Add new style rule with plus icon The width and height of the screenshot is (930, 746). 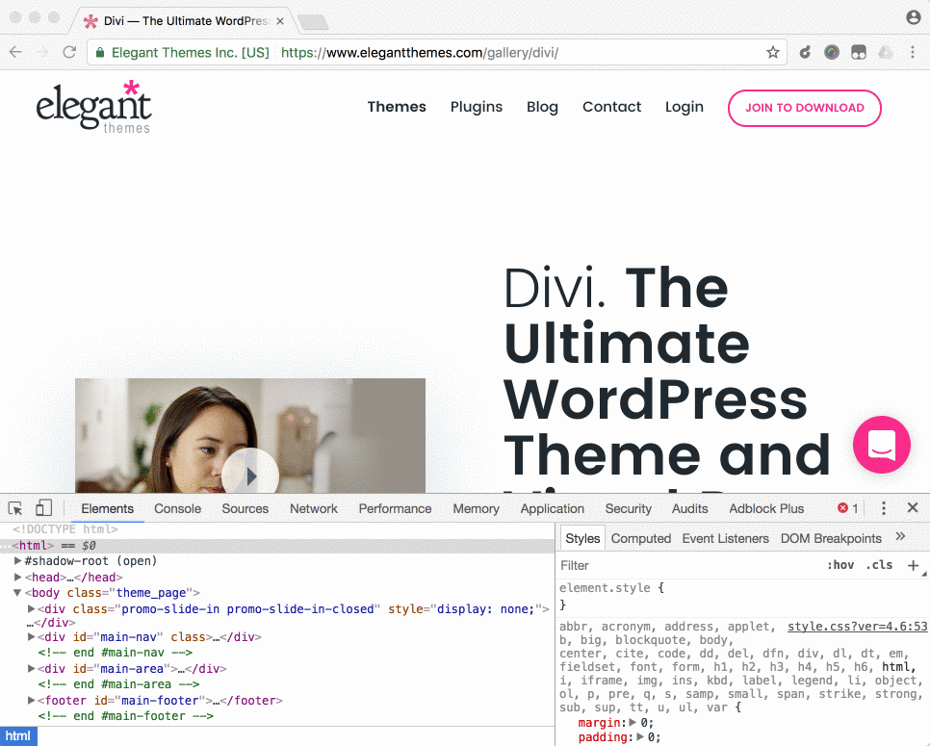tap(913, 565)
